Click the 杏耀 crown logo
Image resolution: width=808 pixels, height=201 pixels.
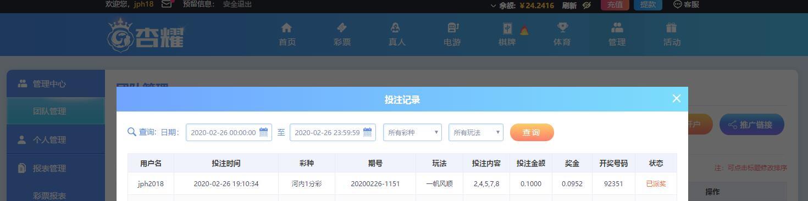[146, 35]
